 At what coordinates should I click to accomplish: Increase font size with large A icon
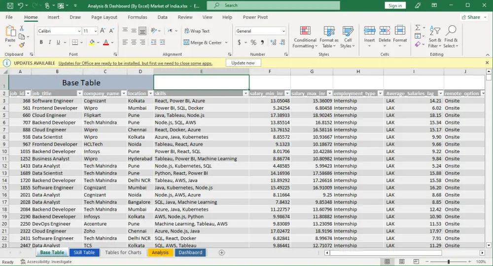click(x=103, y=31)
